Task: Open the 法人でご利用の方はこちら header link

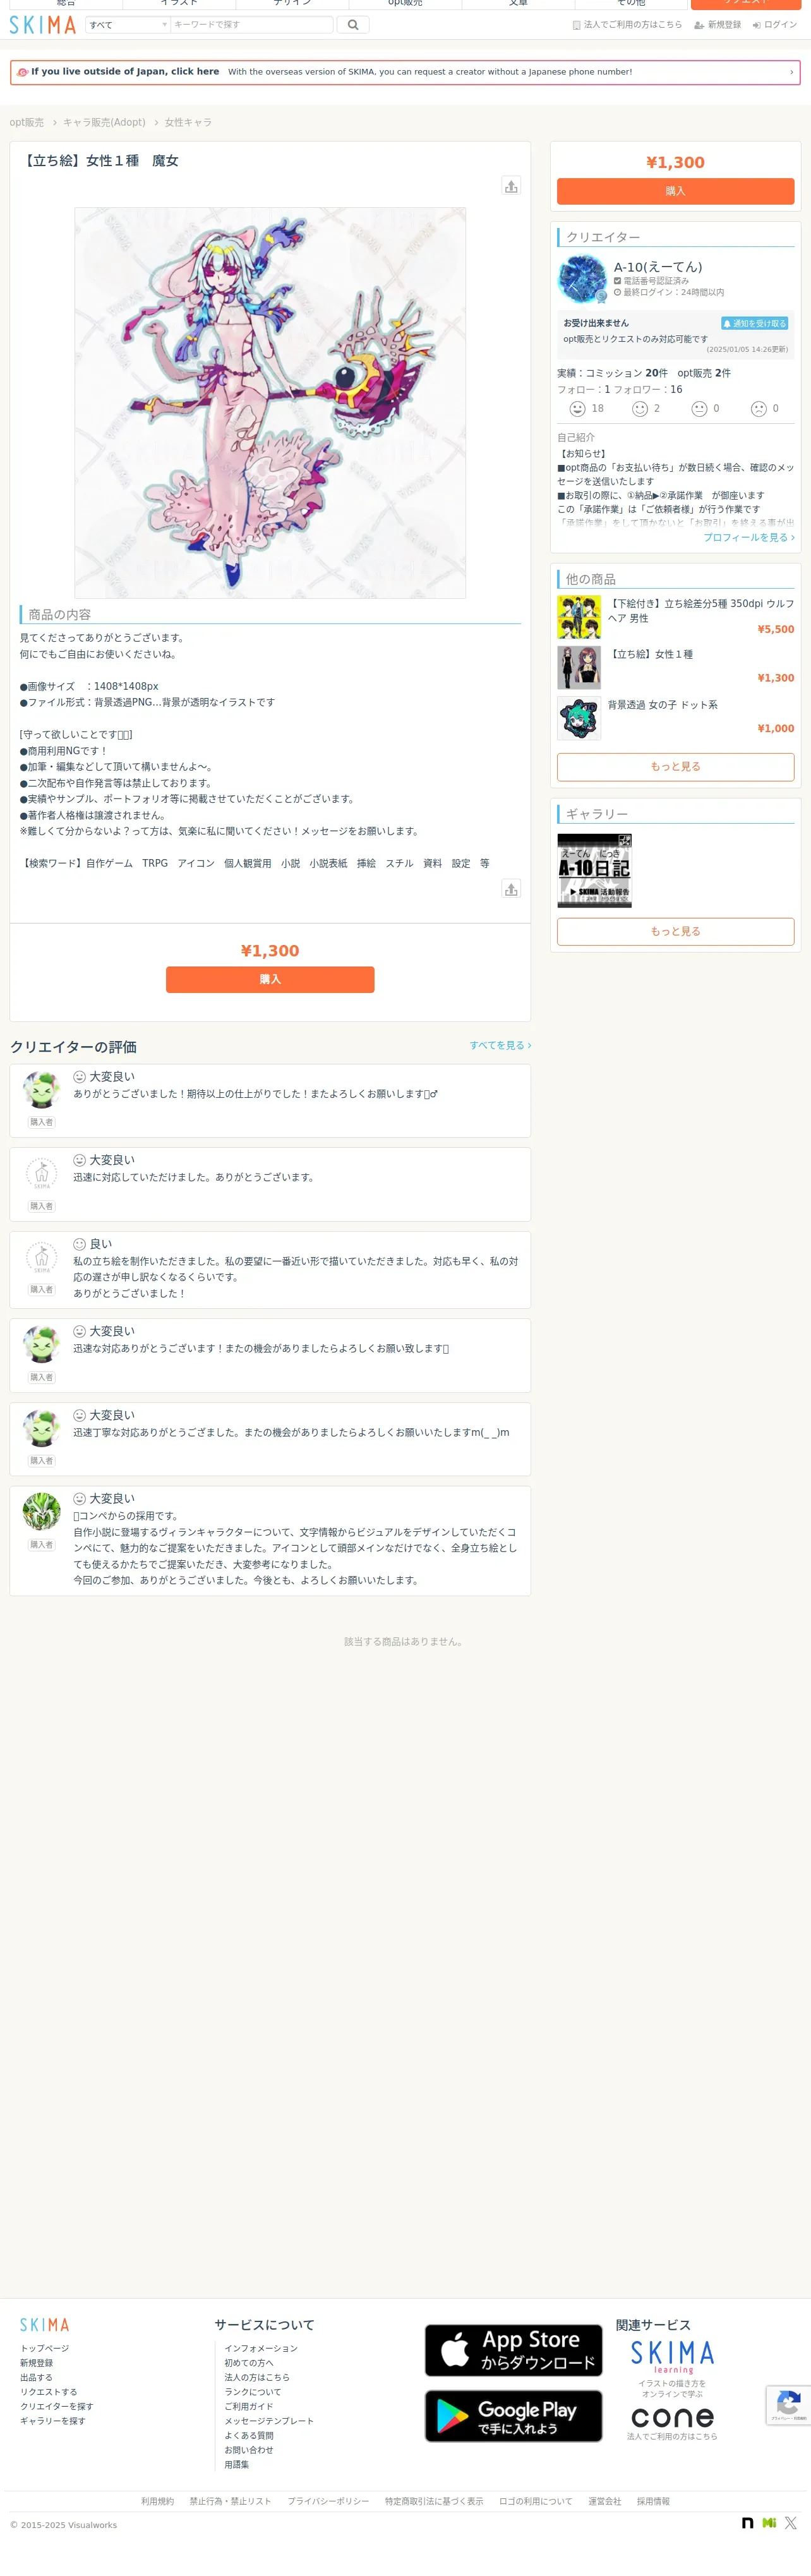Action: click(627, 25)
